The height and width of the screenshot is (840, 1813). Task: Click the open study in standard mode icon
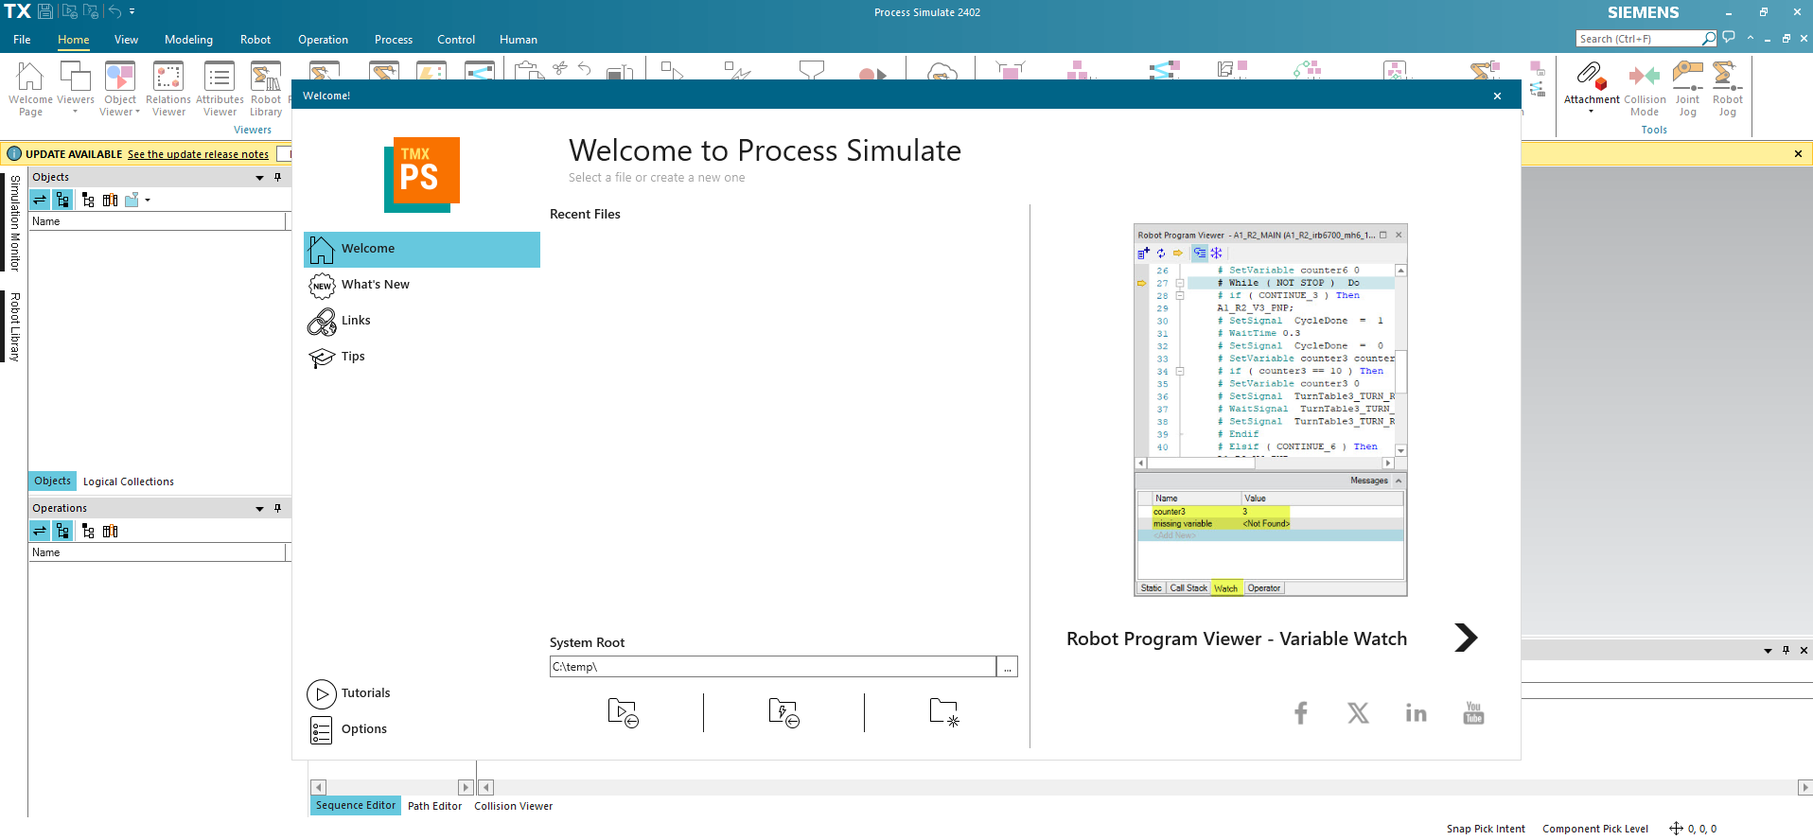(x=623, y=712)
